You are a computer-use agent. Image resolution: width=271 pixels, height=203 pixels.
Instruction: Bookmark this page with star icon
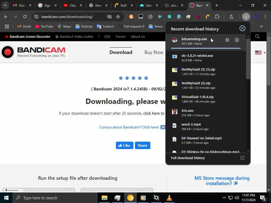118,17
